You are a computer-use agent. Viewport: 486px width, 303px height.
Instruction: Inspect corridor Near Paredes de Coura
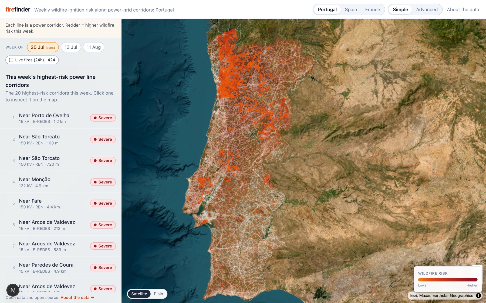[61, 268]
